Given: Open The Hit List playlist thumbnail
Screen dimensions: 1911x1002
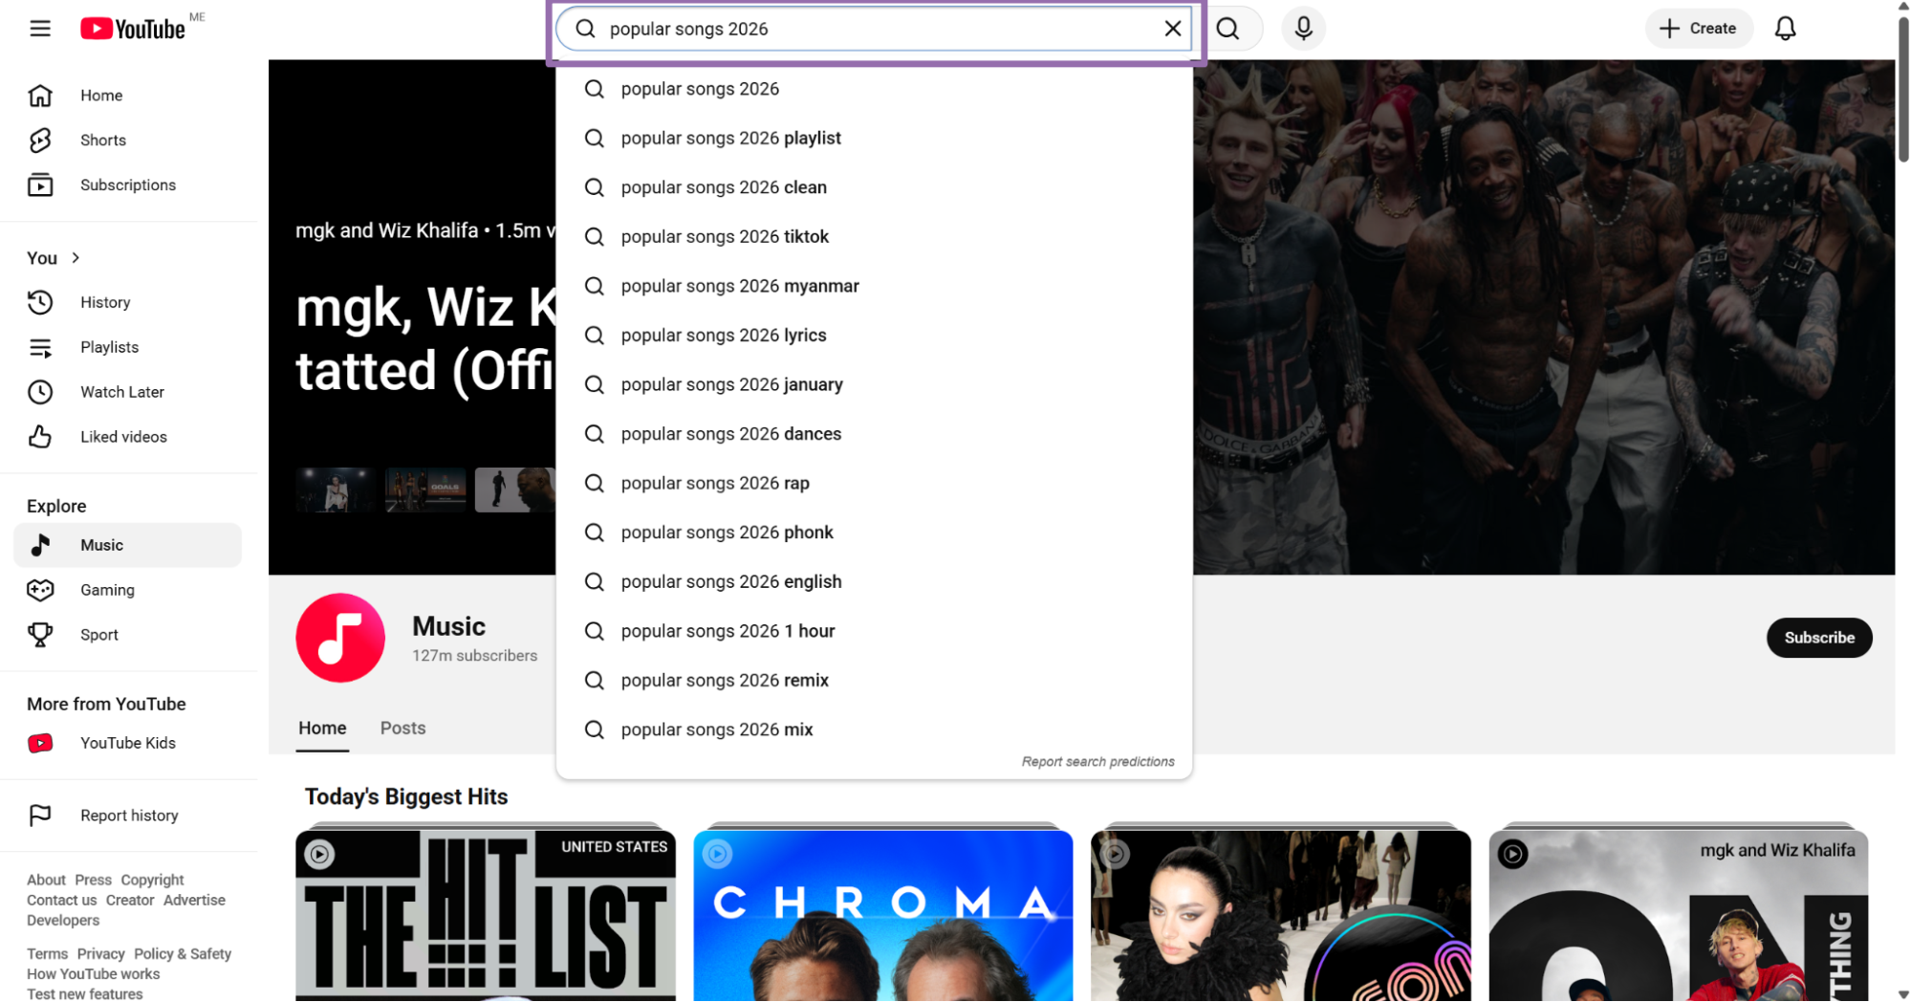Looking at the screenshot, I should click(x=486, y=915).
